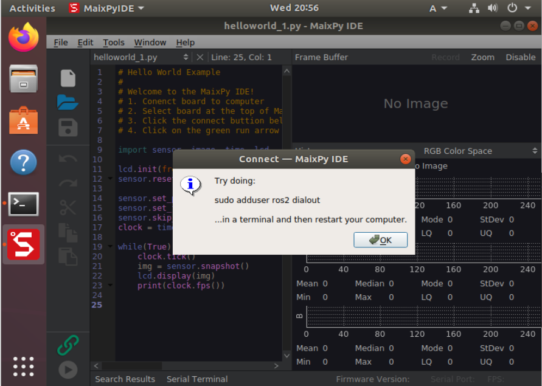The height and width of the screenshot is (386, 542).
Task: Click OK in the Connect dialog
Action: 380,240
